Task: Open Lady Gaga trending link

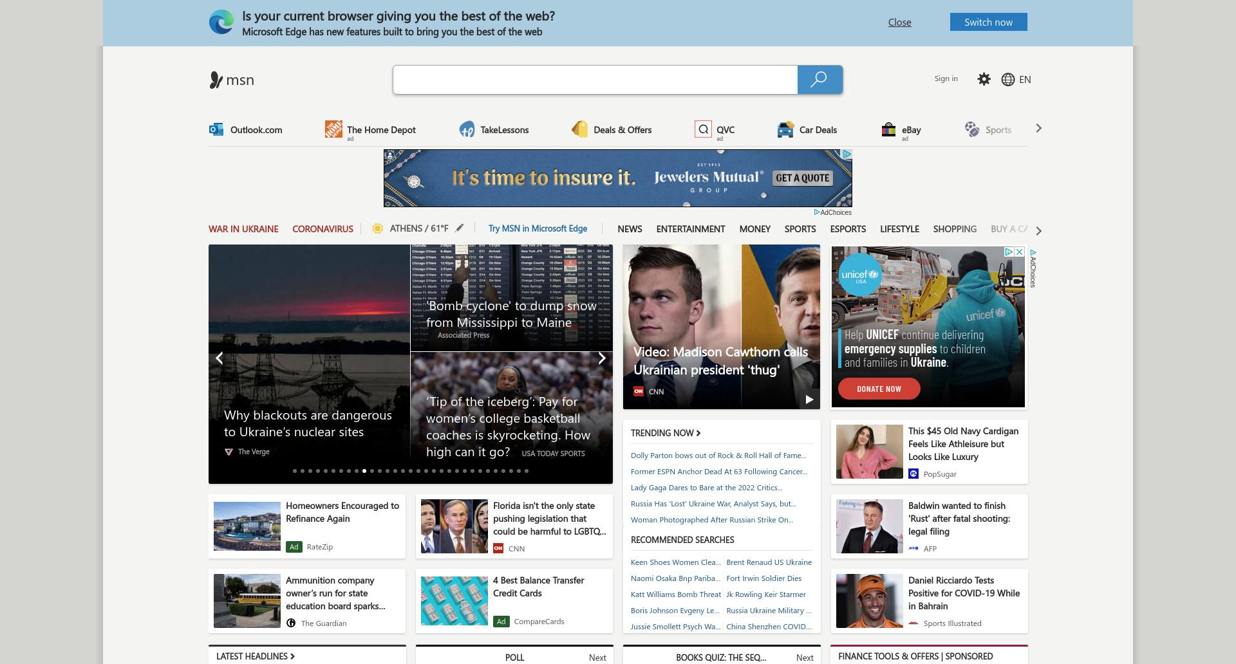Action: pos(707,488)
